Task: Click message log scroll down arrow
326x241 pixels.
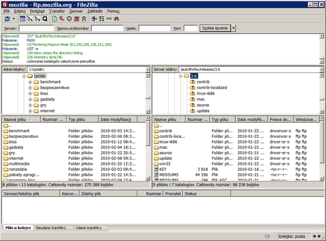Action: coord(322,62)
